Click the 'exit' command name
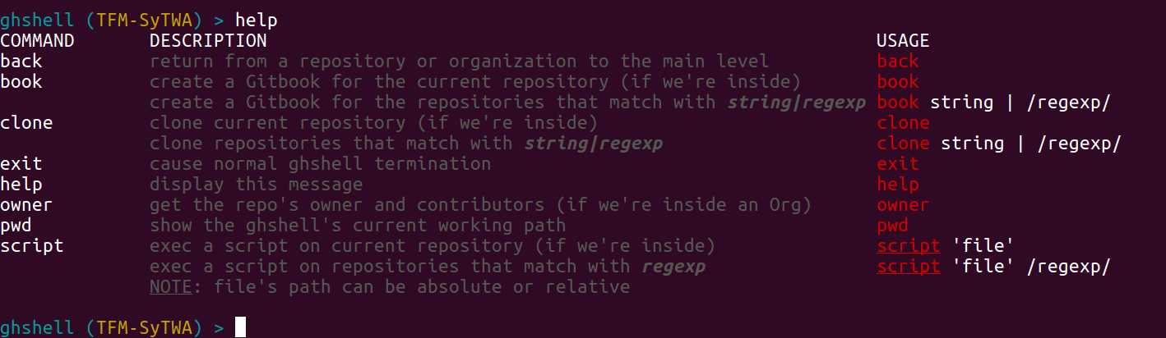This screenshot has width=1166, height=338. pyautogui.click(x=21, y=163)
